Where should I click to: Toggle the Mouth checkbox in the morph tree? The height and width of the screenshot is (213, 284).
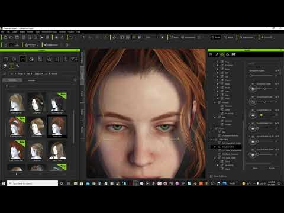tap(222, 88)
